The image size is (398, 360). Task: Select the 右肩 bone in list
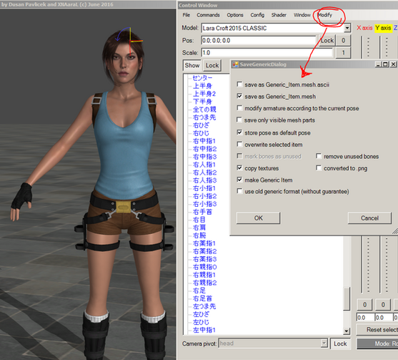199,228
